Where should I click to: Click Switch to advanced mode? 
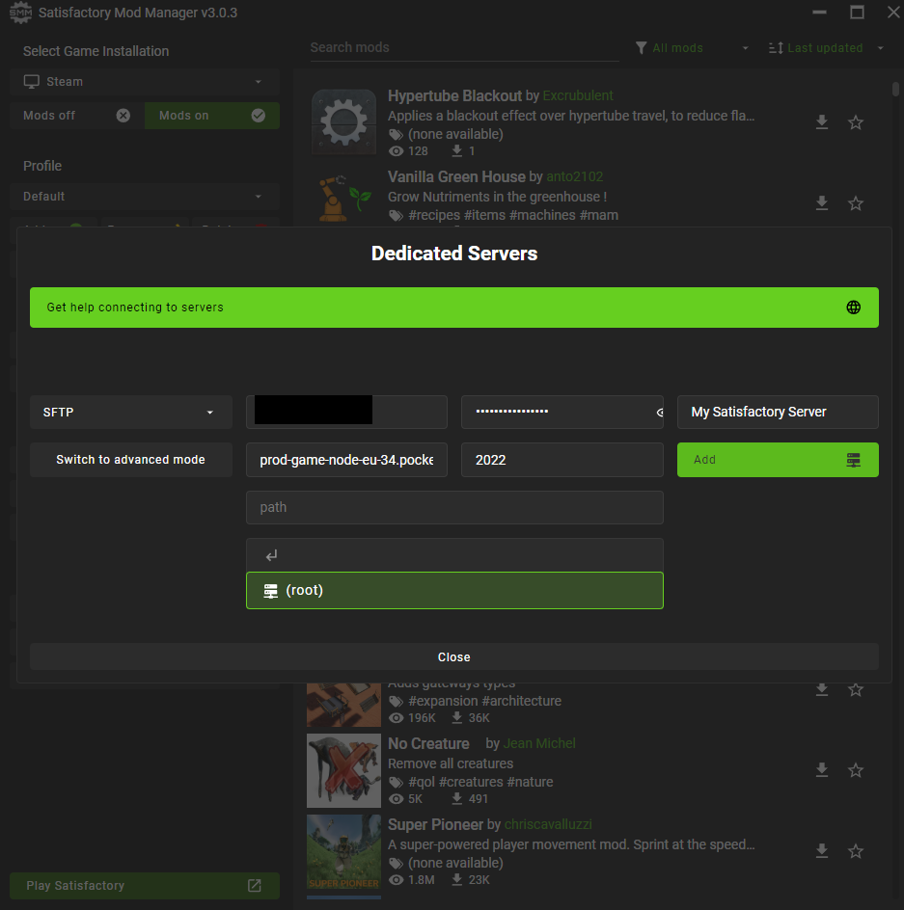click(x=130, y=460)
